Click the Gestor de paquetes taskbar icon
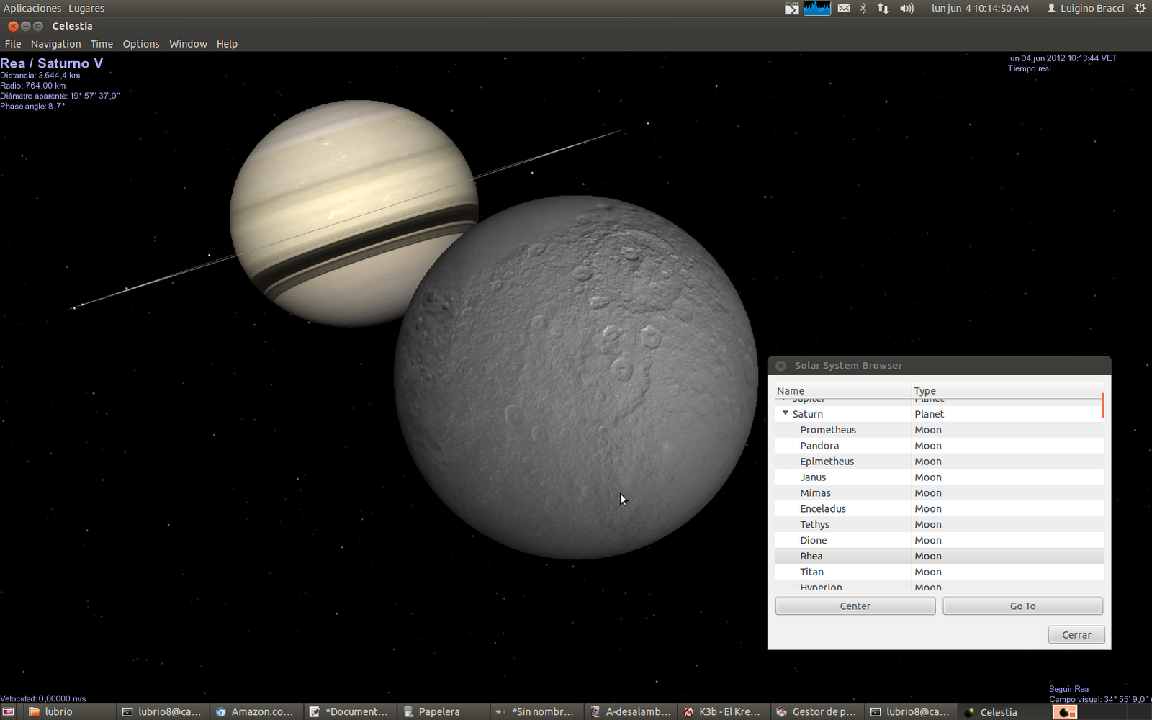 coord(817,711)
